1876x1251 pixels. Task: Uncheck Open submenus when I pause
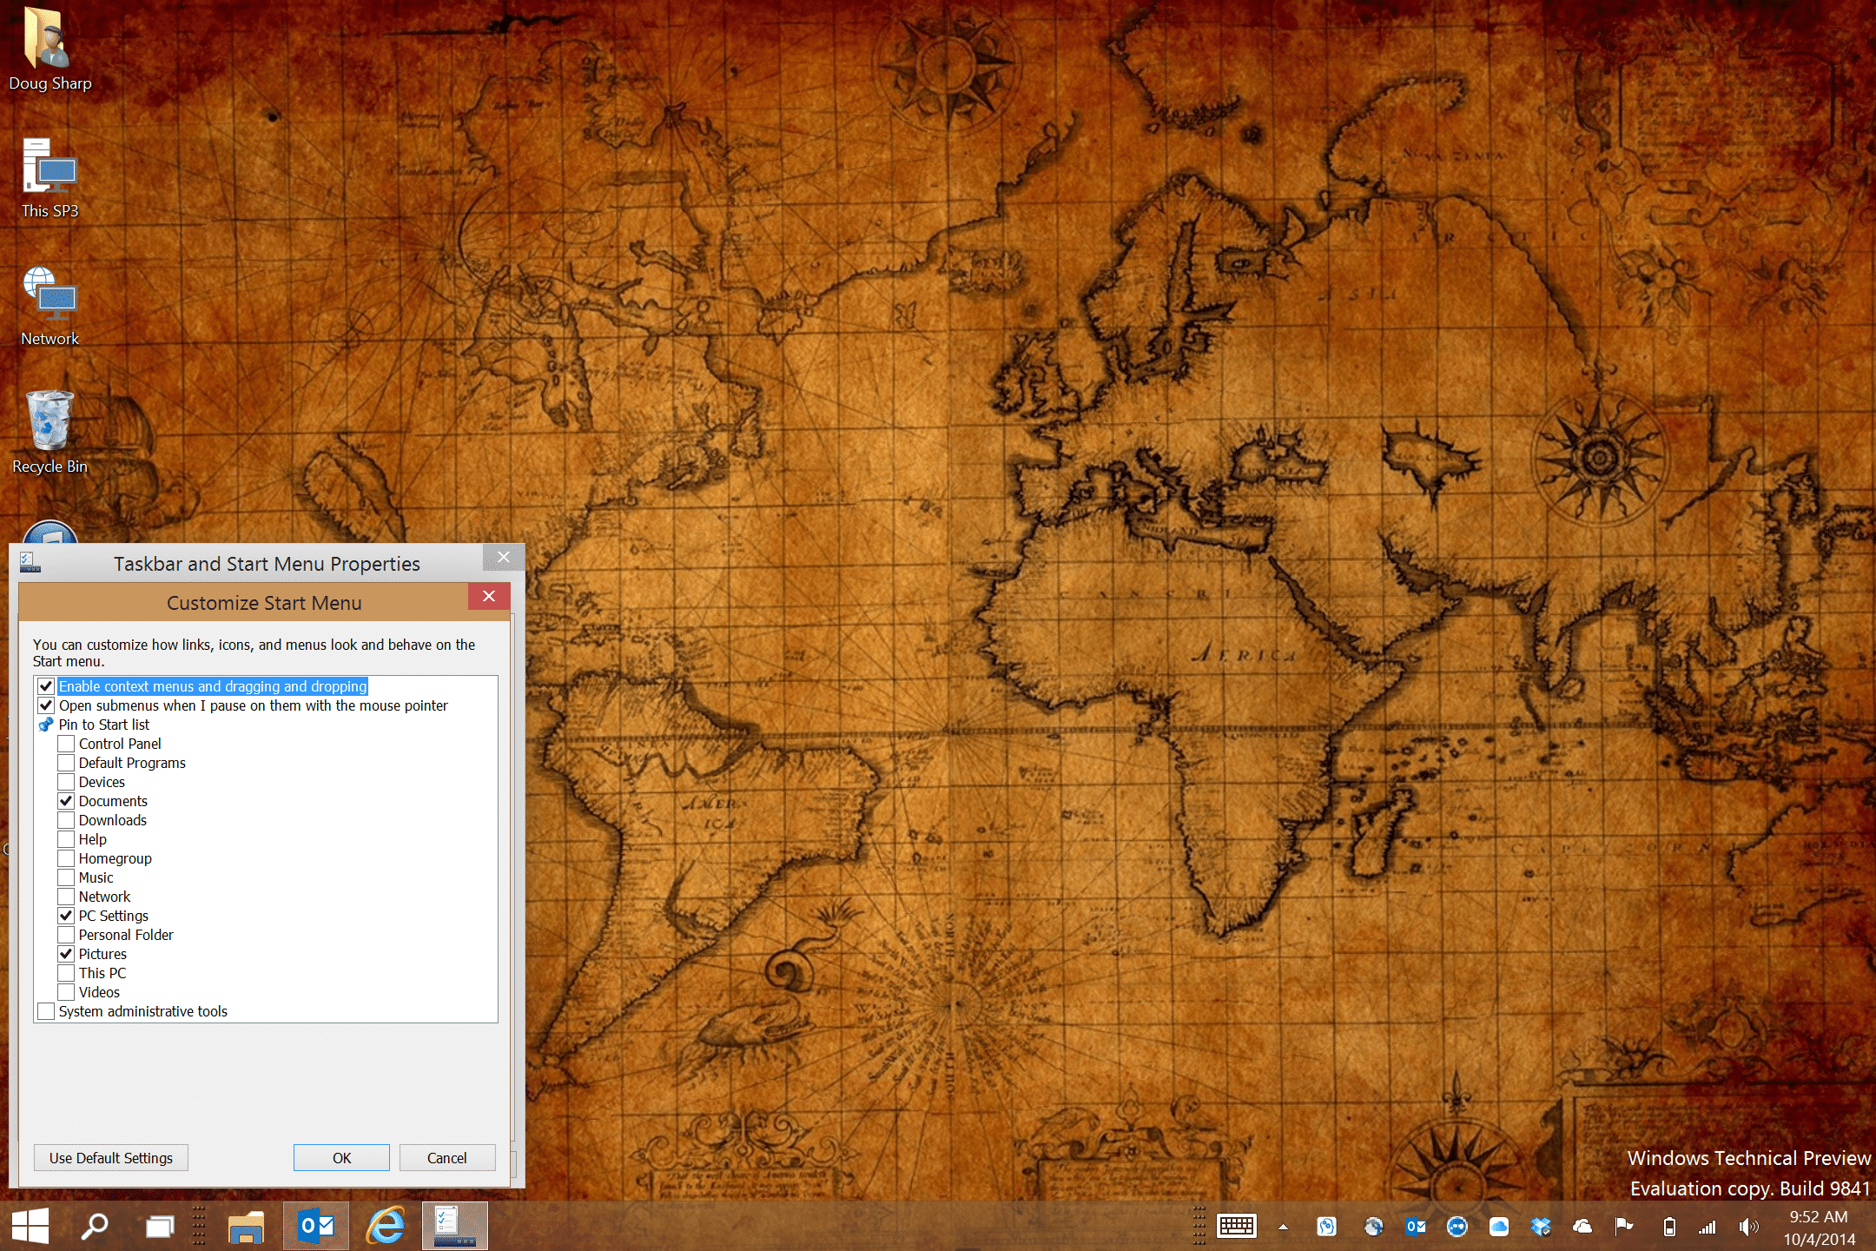pos(46,705)
